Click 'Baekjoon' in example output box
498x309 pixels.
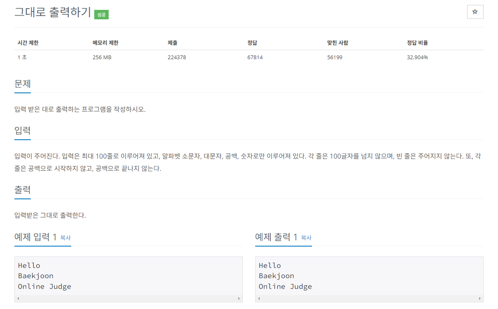(x=277, y=276)
